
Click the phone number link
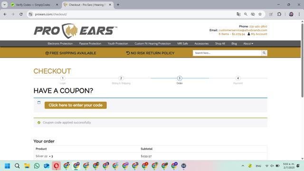point(258,27)
